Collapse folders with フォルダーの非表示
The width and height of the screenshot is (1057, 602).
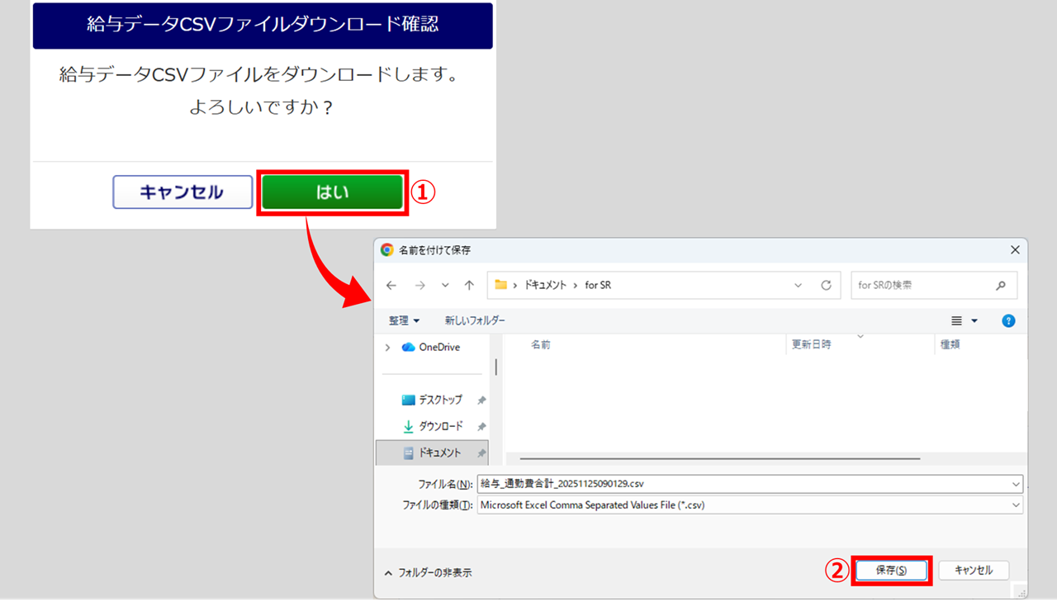428,572
